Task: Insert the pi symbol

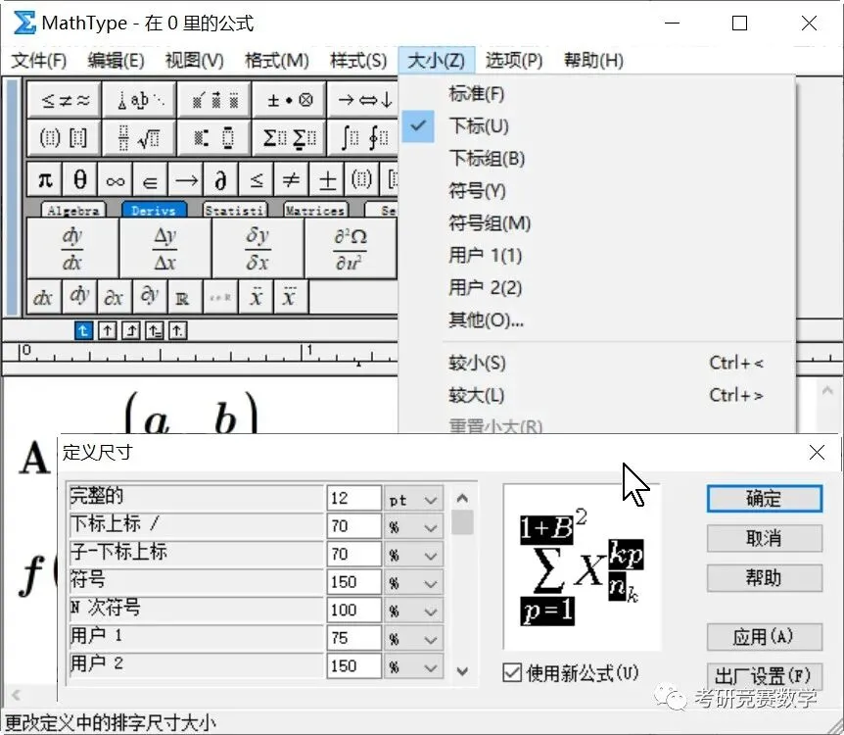Action: 45,179
